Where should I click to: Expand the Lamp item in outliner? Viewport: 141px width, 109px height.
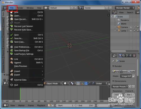tap(115, 31)
